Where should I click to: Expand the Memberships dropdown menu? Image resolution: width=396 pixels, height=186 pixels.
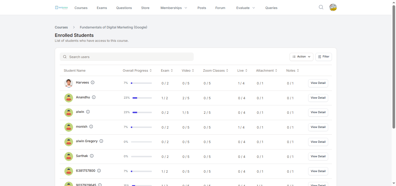coord(174,8)
